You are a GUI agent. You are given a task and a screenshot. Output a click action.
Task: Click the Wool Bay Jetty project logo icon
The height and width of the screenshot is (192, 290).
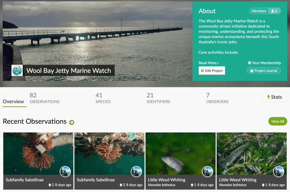pyautogui.click(x=17, y=70)
